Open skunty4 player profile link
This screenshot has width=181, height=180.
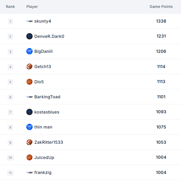(43, 21)
